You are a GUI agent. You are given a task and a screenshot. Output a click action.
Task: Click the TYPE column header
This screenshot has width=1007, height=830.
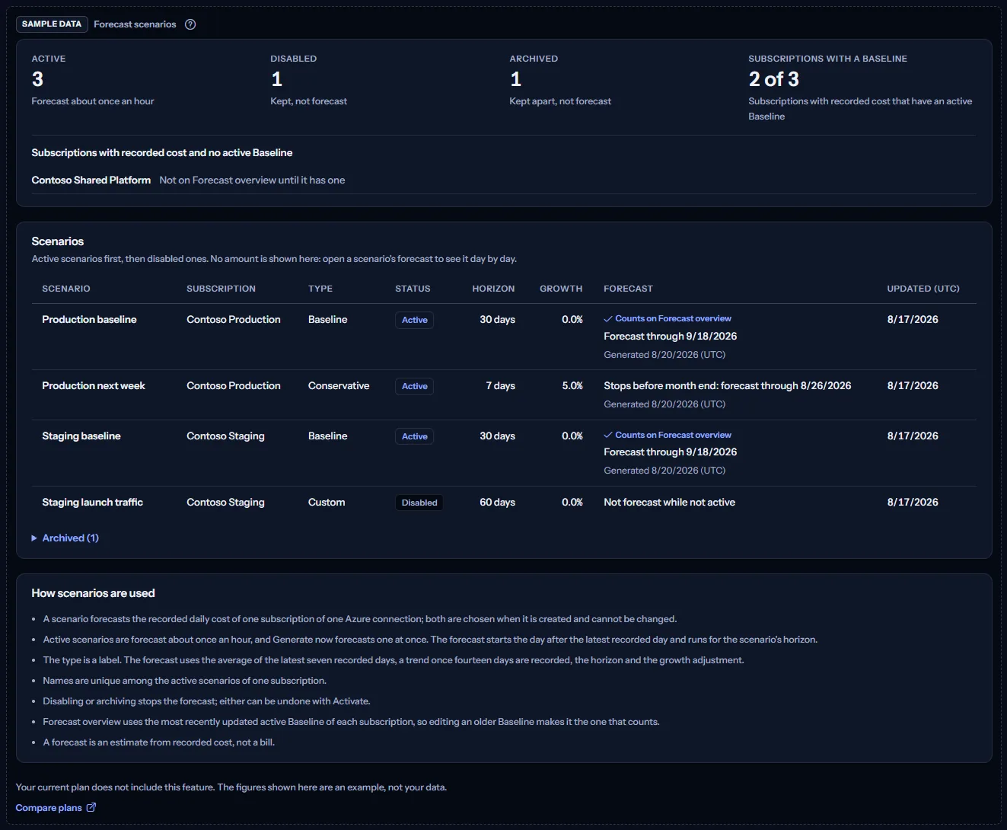point(320,289)
